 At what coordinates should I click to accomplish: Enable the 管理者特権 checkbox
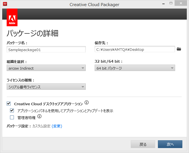(12, 117)
